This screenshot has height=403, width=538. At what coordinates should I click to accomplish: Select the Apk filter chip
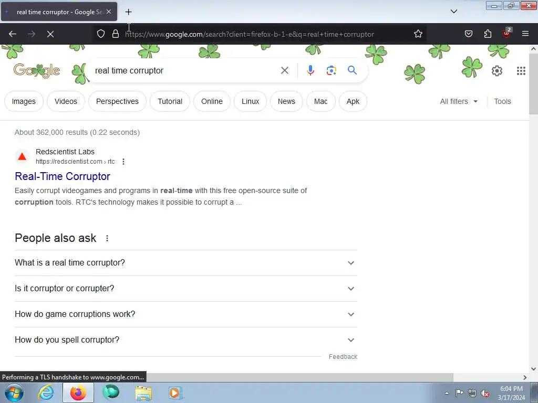353,101
